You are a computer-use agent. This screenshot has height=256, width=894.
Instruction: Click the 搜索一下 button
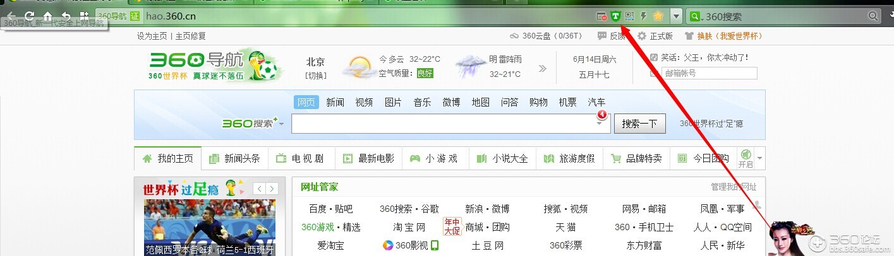pos(640,124)
